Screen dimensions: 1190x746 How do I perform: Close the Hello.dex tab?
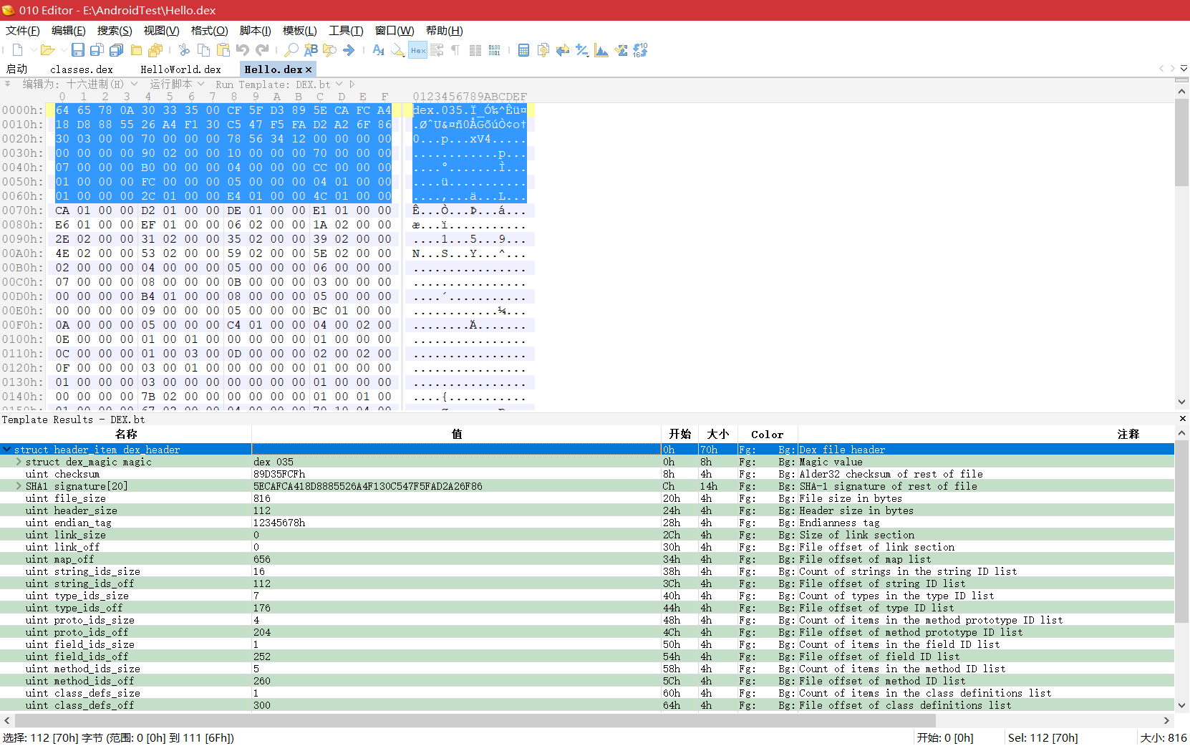tap(309, 69)
